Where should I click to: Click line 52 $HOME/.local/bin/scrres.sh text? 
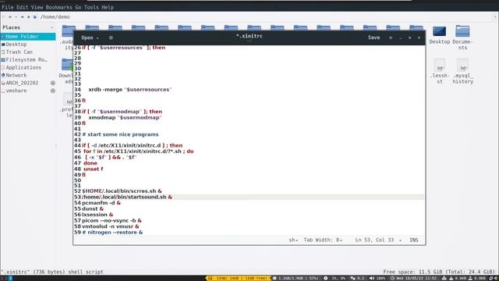(x=122, y=191)
